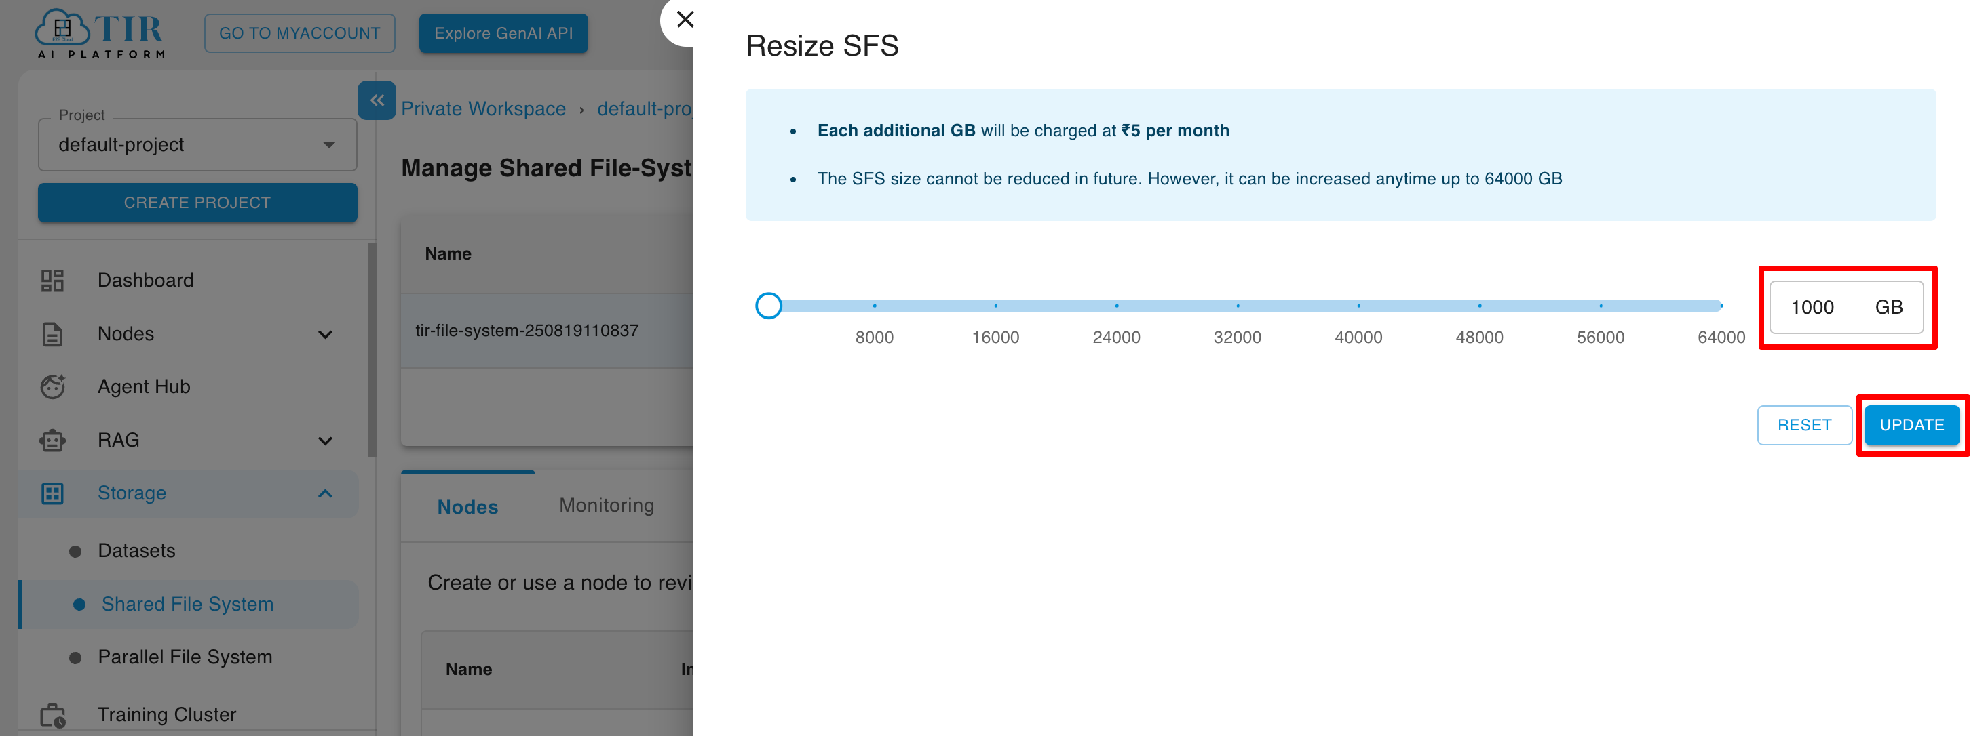Open the Private Workspace breadcrumb link

(483, 108)
